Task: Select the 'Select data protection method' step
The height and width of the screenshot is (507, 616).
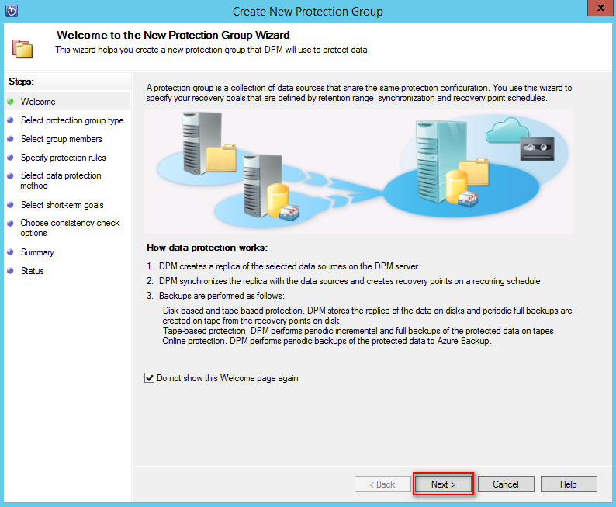Action: click(x=61, y=180)
